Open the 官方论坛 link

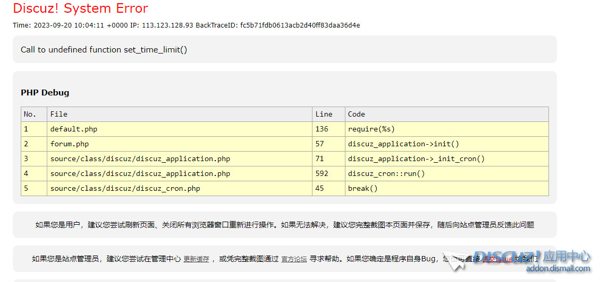click(x=294, y=259)
